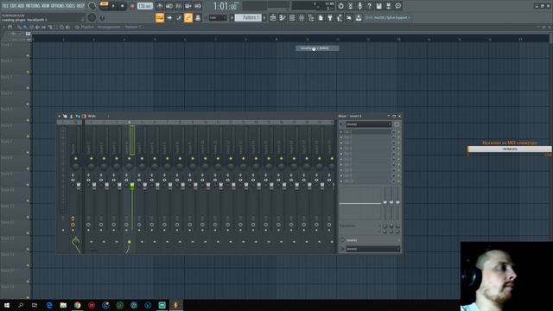Image resolution: width=553 pixels, height=311 pixels.
Task: Click the Master track volume fader
Action: (x=79, y=186)
